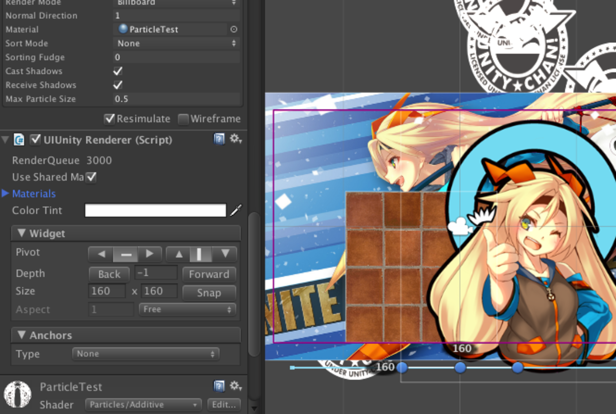Image resolution: width=616 pixels, height=414 pixels.
Task: Pick a tint color with the eyedropper
Action: coord(236,210)
